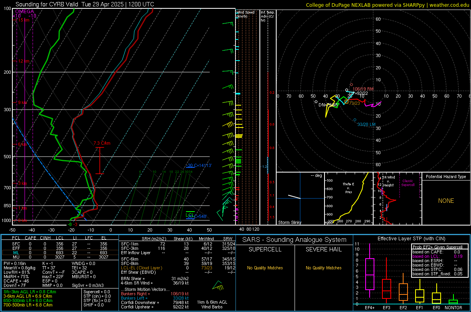471x312 pixels.
Task: Click the 850-500mb LR = 6.0 C/km line
Action: point(28,300)
